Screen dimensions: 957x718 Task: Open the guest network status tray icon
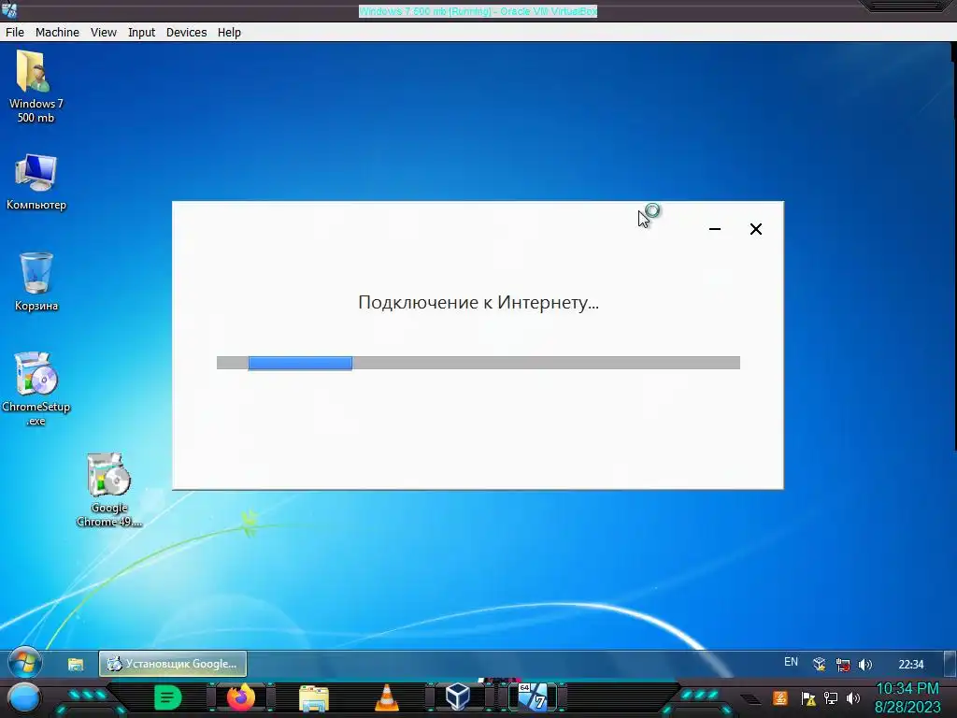[x=843, y=665]
